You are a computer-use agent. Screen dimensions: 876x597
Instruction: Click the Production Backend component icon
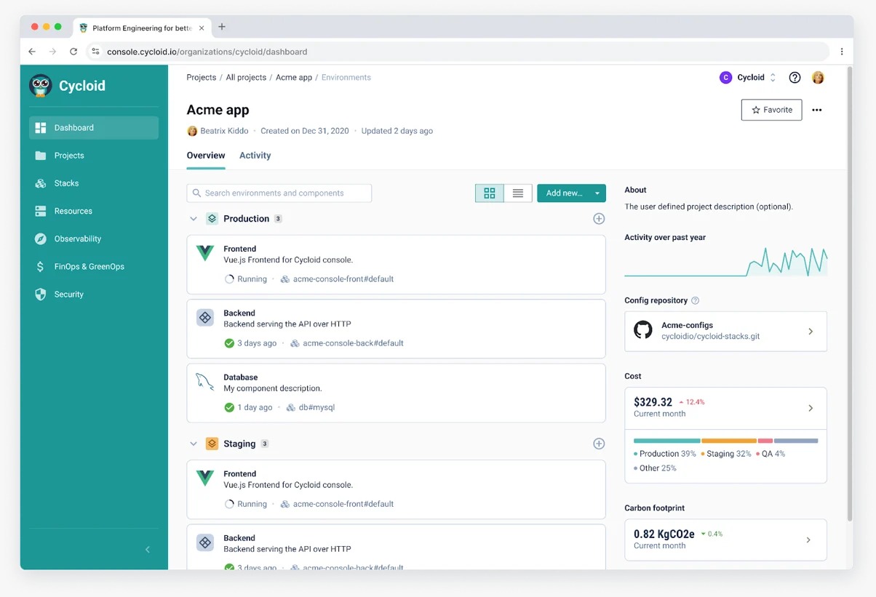pos(205,318)
